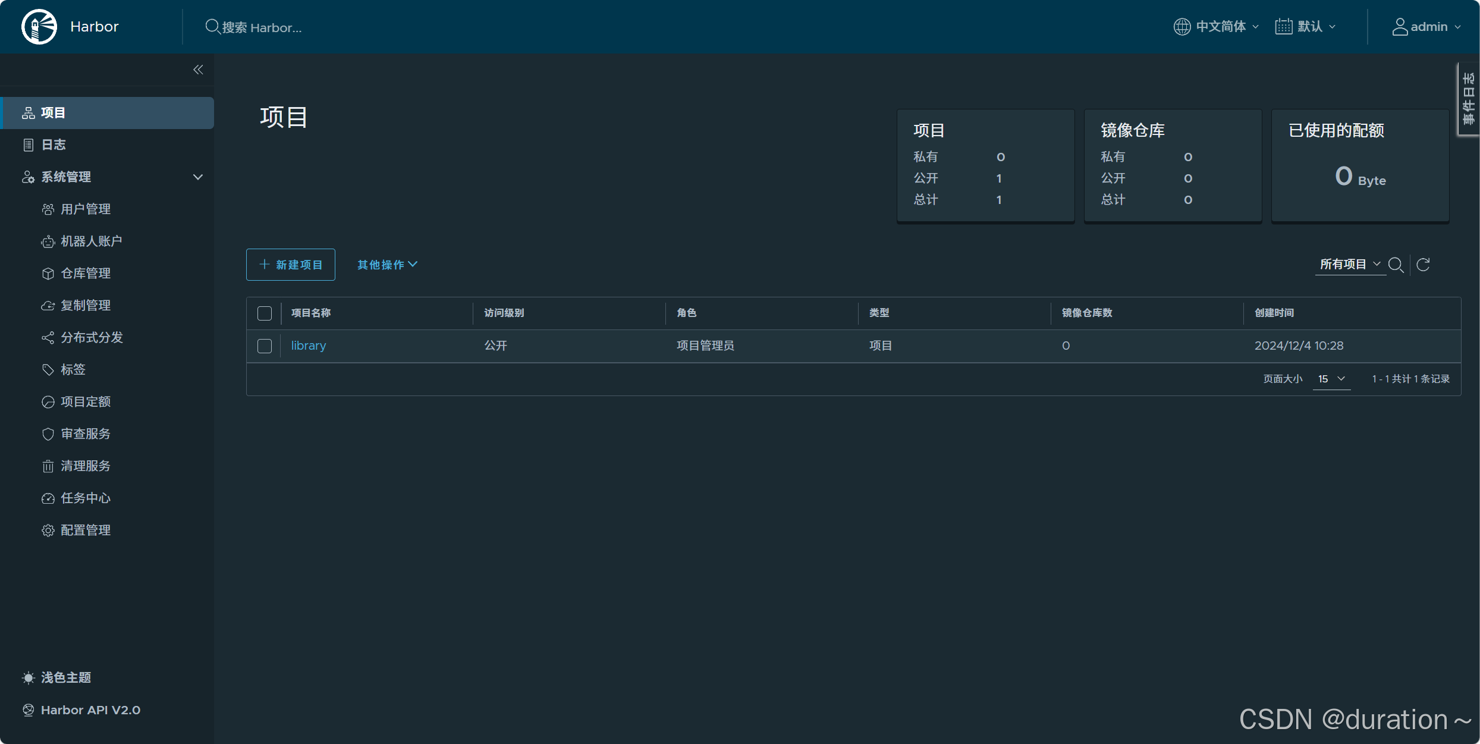
Task: Open the page size 15 dropdown
Action: (1331, 379)
